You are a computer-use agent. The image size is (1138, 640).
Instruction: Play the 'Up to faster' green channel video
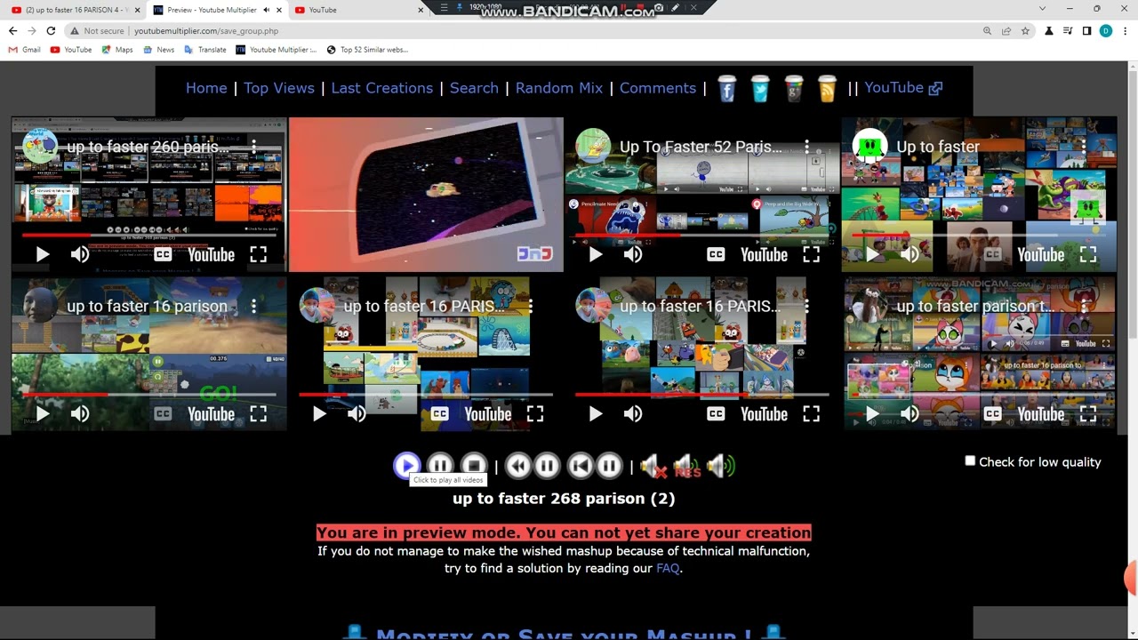[x=872, y=255]
